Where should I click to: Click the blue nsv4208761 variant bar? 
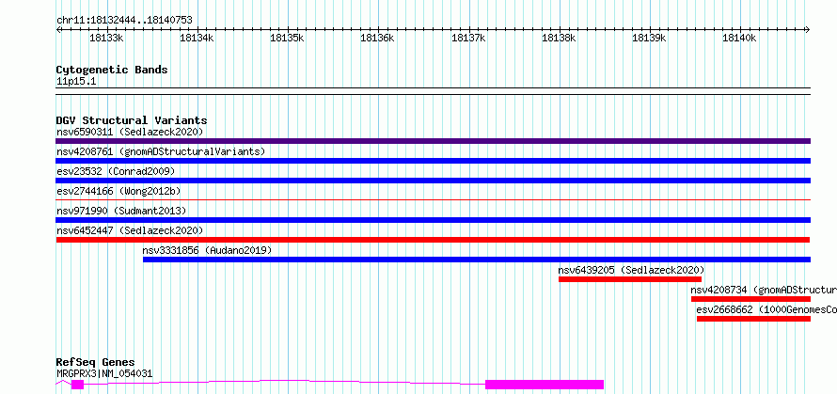click(x=433, y=161)
